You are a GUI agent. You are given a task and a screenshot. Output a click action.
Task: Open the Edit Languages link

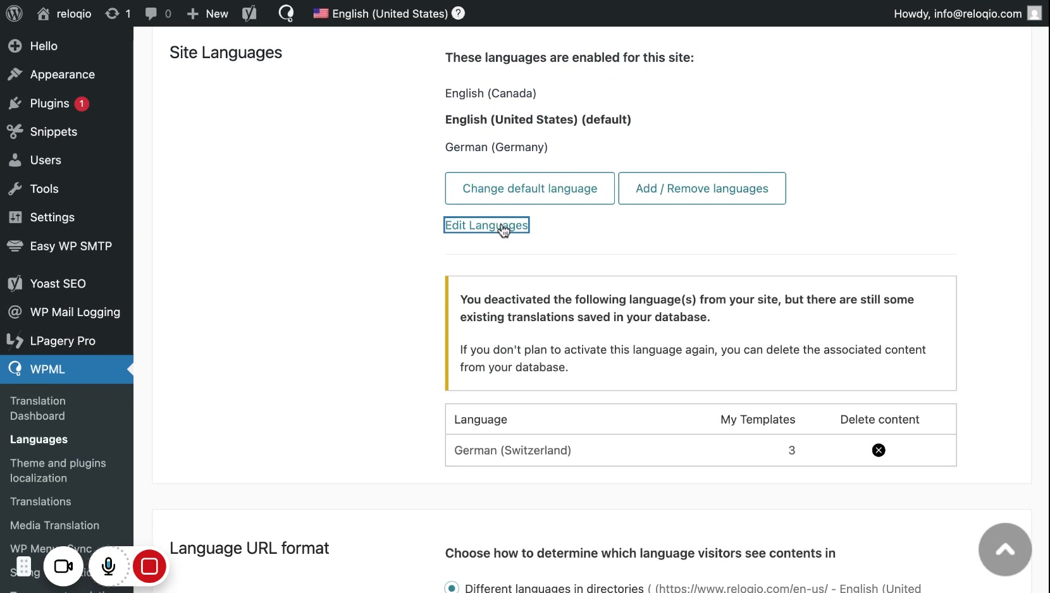pos(486,225)
